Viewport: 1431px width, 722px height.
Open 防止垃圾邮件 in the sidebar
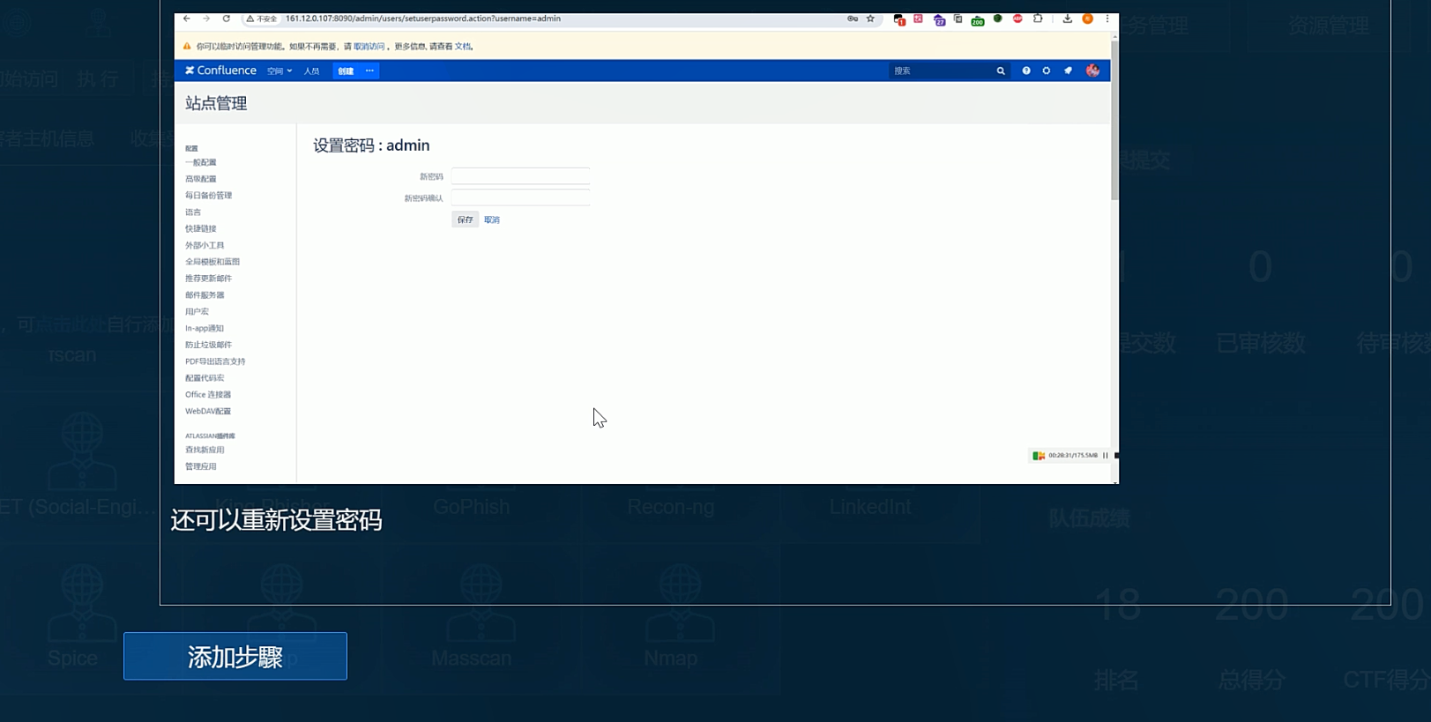click(209, 346)
